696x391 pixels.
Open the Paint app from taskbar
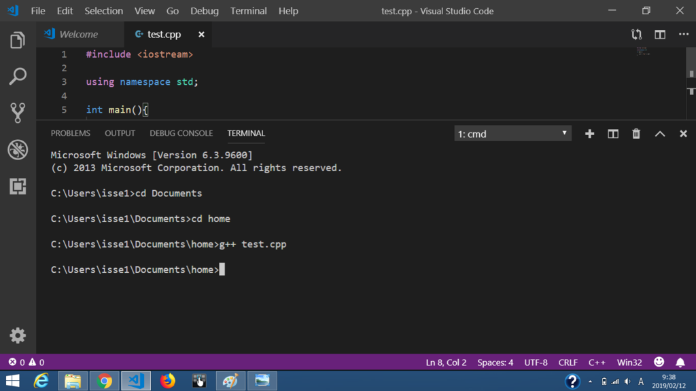tap(230, 381)
